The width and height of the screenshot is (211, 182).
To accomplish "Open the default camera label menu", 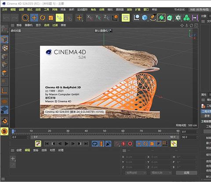I will 103,31.
